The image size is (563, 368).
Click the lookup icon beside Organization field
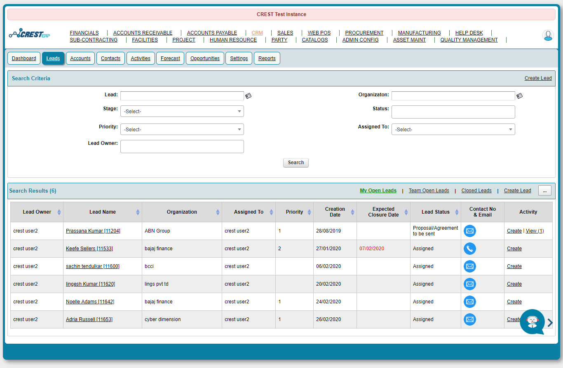click(x=519, y=96)
